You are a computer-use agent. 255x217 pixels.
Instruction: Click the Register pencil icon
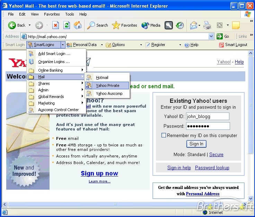point(148,45)
